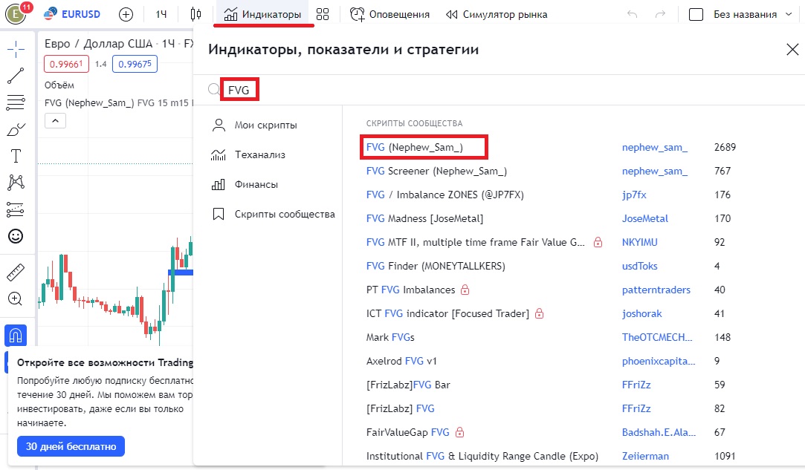Open the Индикаторы toolbar button
The width and height of the screenshot is (805, 470).
(x=263, y=14)
